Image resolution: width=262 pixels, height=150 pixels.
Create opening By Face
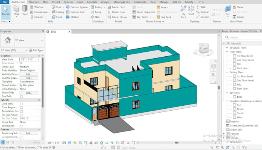pos(183,12)
